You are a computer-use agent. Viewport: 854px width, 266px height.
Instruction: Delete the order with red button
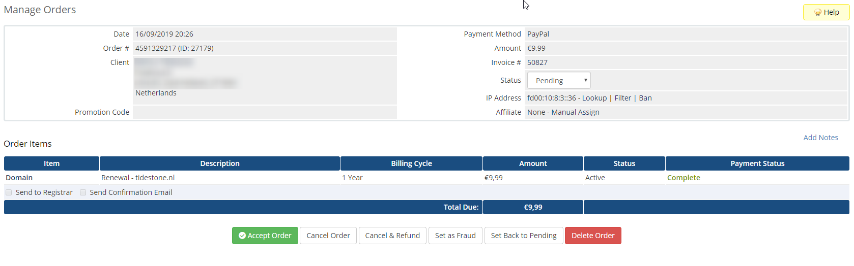coord(593,236)
